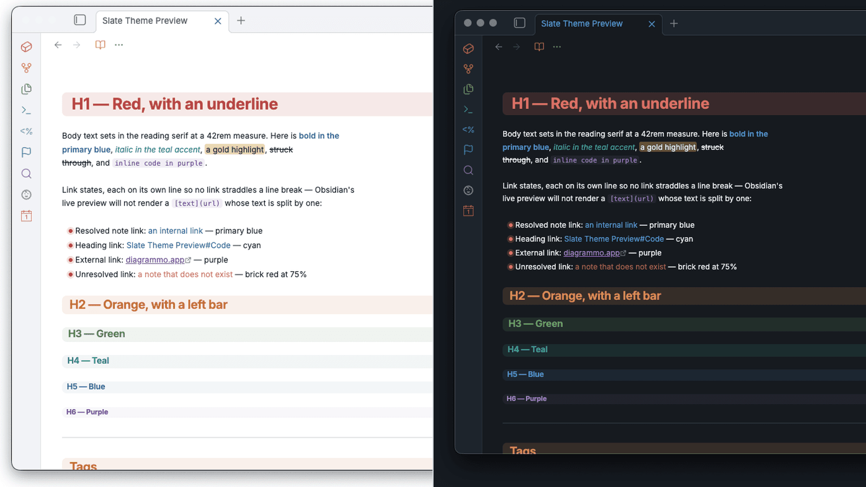The image size is (866, 487).
Task: Go back using the left arrow in the light window
Action: (58, 45)
